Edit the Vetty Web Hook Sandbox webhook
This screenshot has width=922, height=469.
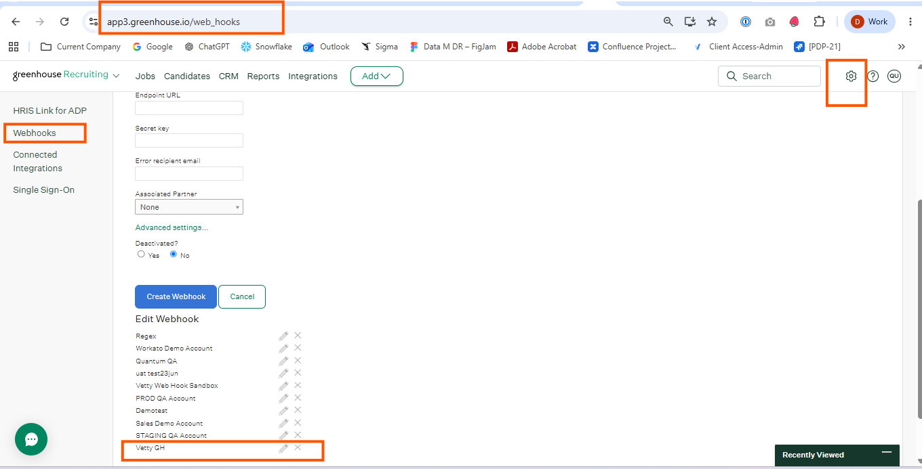283,385
